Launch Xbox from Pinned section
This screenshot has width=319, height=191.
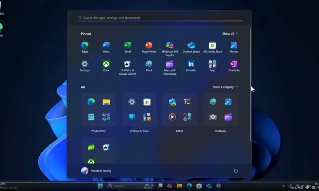click(x=106, y=66)
